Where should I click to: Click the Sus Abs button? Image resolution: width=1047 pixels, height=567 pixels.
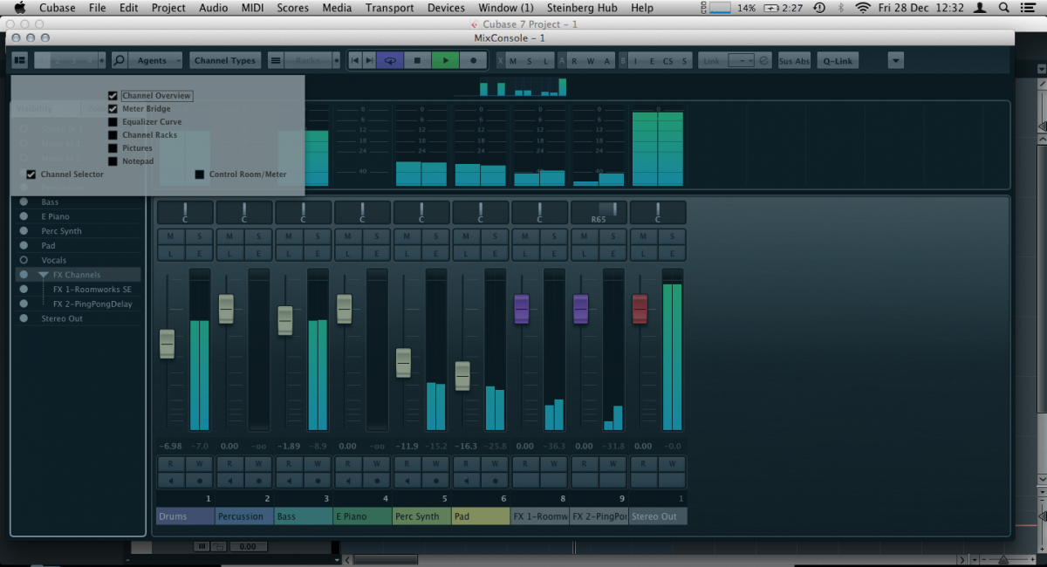[794, 60]
